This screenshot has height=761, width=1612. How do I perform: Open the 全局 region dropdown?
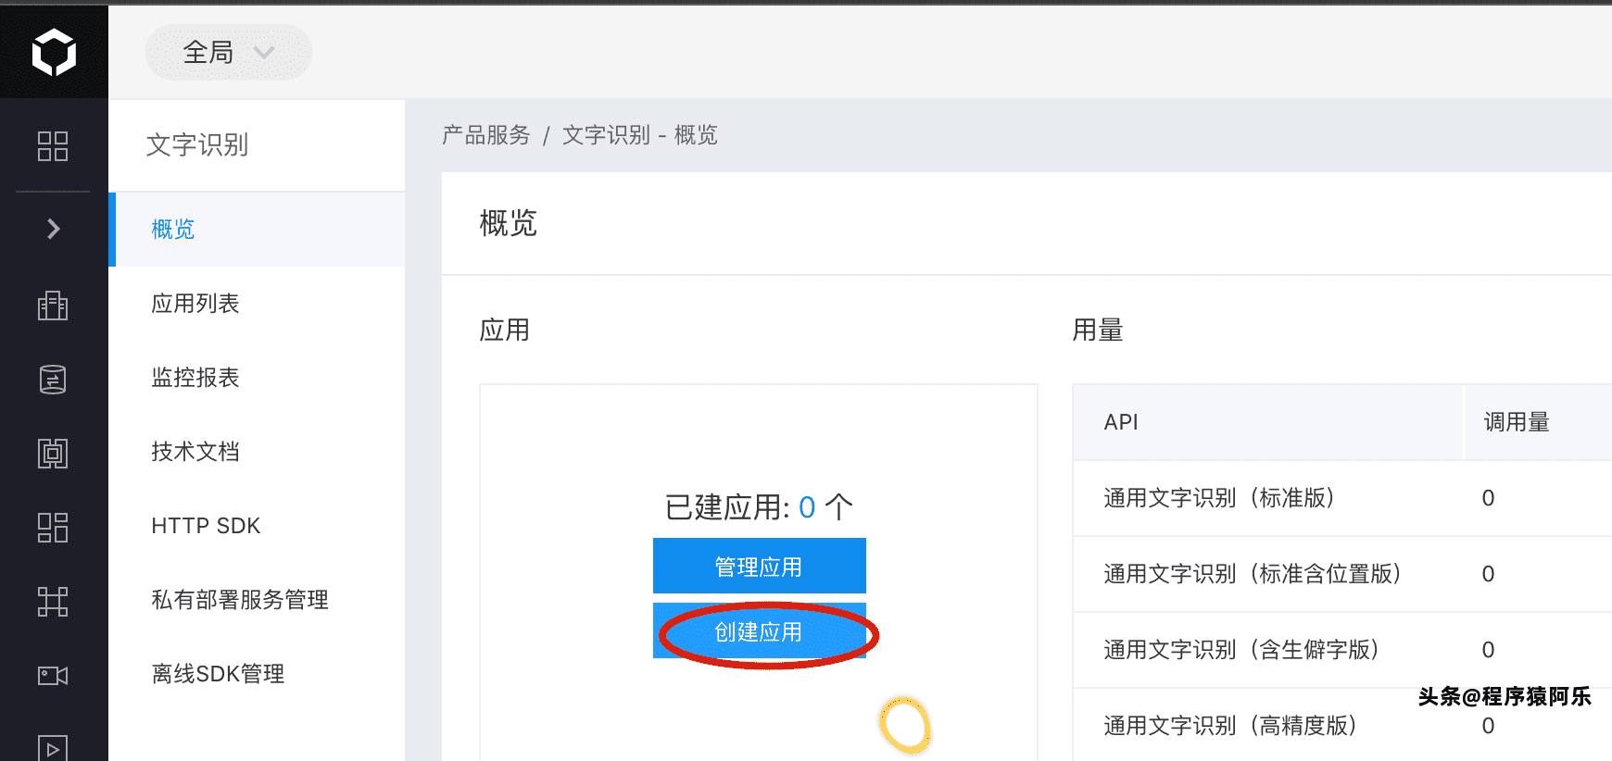(x=229, y=52)
